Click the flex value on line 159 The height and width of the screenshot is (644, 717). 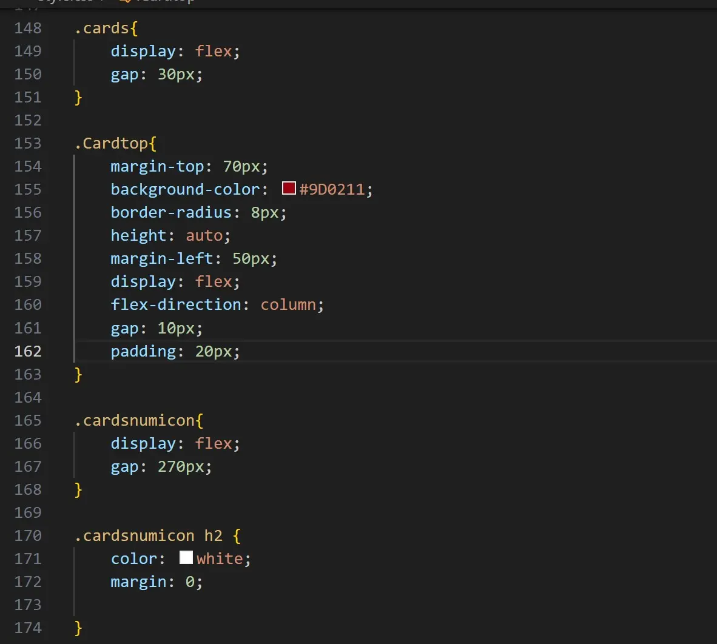[213, 282]
